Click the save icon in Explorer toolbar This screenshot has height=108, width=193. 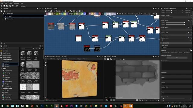[x=2, y=11]
